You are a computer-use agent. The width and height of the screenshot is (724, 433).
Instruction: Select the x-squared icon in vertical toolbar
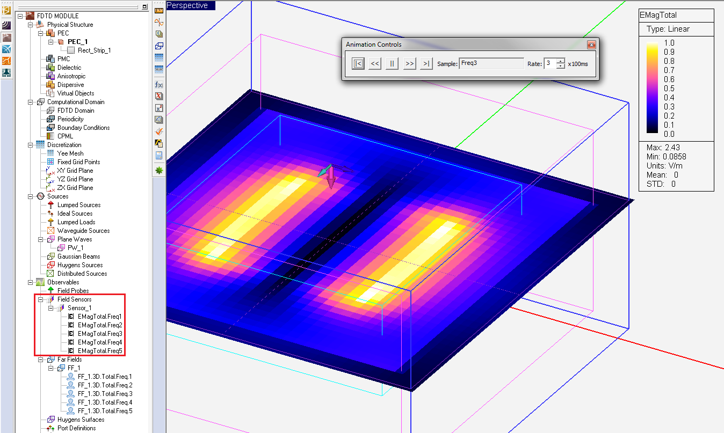[x=159, y=108]
